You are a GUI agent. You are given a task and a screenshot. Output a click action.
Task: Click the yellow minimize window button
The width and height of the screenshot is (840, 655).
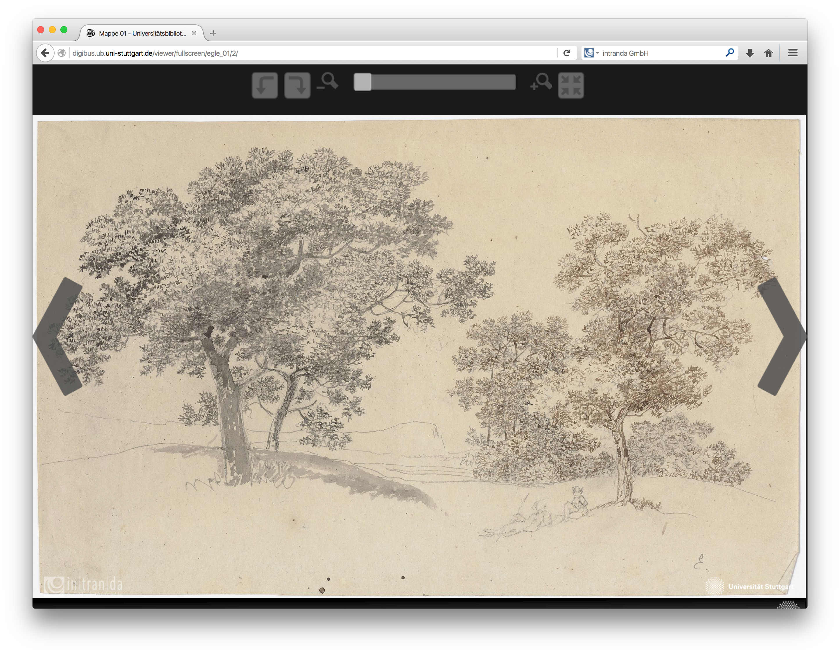[x=52, y=30]
